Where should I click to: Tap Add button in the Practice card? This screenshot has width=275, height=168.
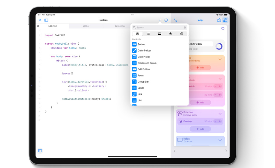click(x=200, y=129)
